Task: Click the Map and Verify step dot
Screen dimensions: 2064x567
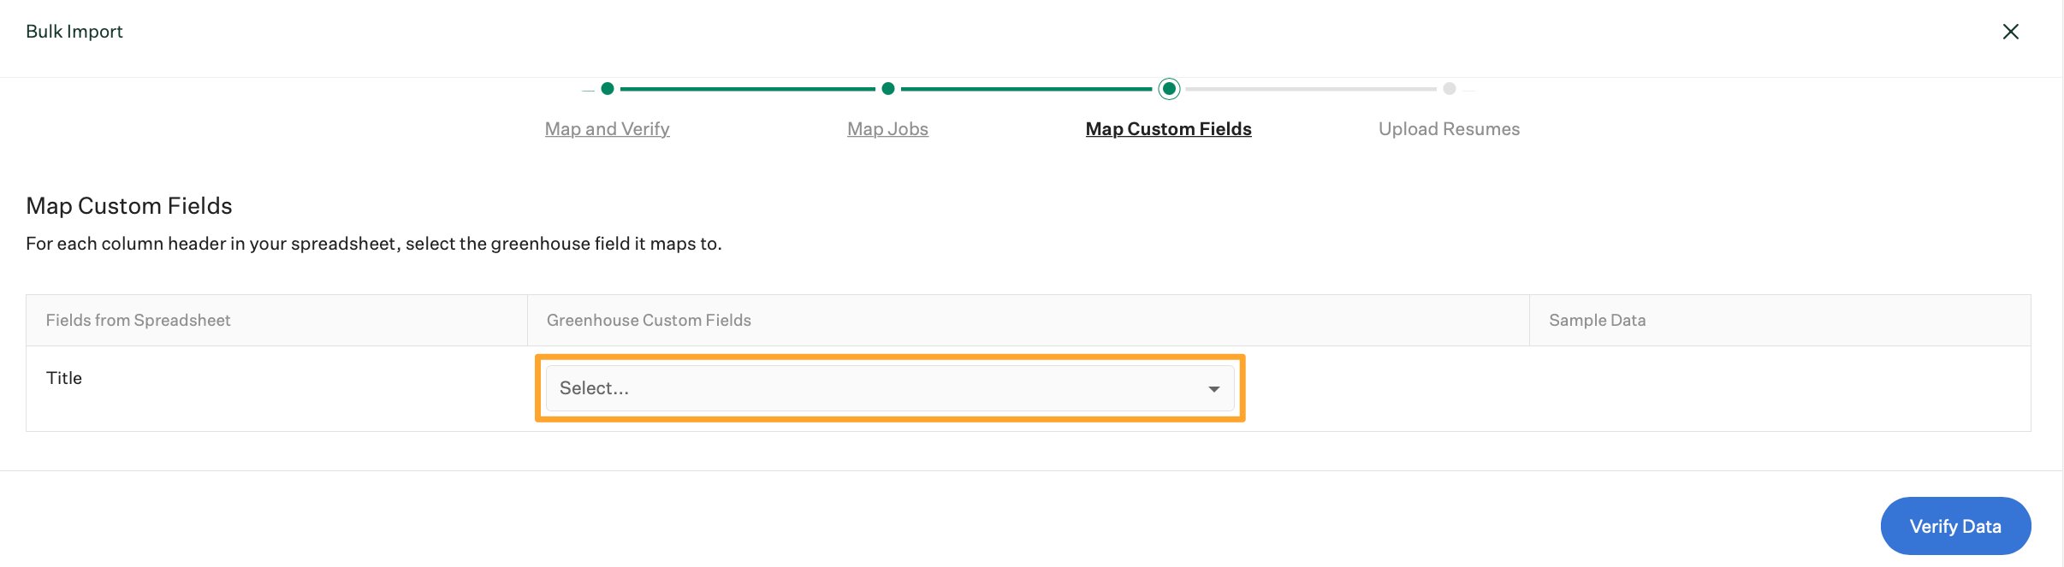Action: point(608,88)
